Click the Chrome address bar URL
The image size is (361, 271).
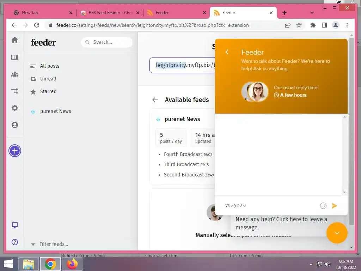(x=152, y=25)
